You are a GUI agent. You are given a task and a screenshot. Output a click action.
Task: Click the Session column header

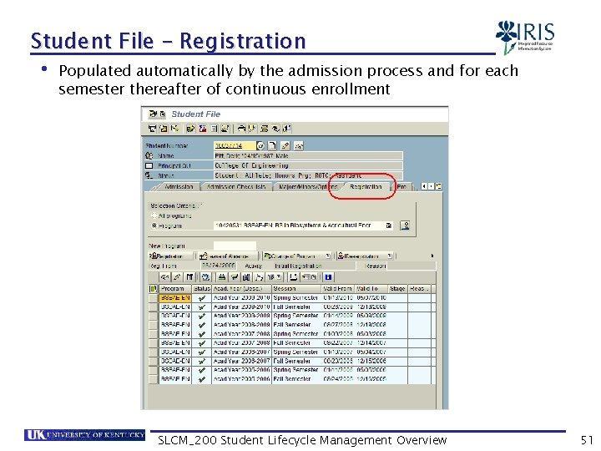pos(295,289)
